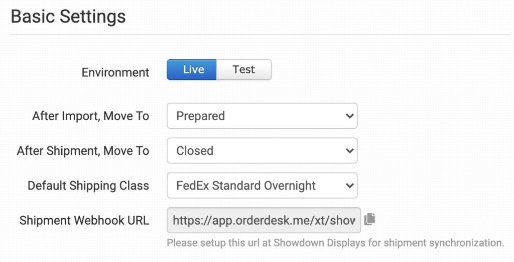Click the Basic Settings heading
This screenshot has height=262, width=514.
tap(68, 17)
